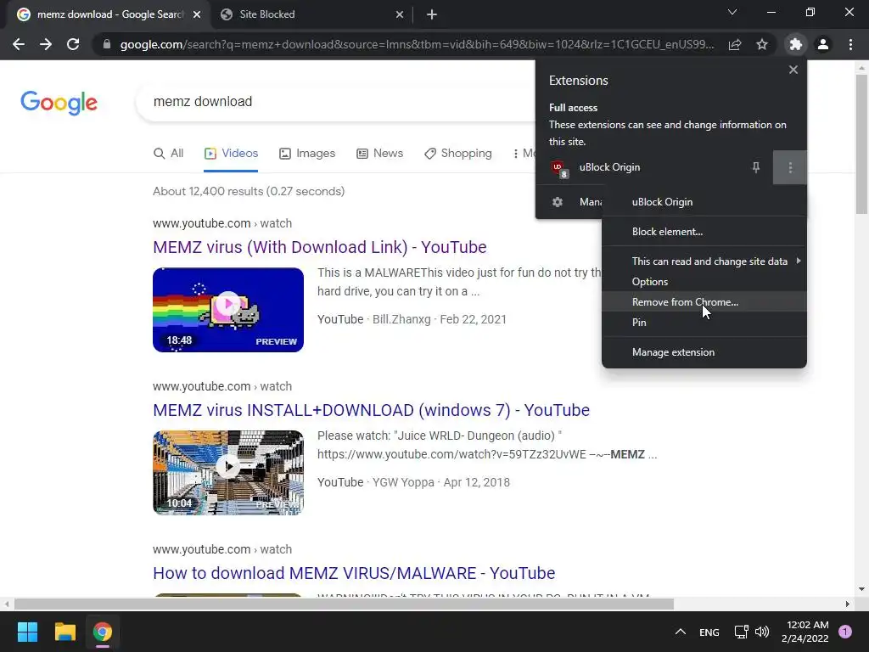Play the 10:04 video thumbnail
This screenshot has height=652, width=869.
[x=228, y=473]
